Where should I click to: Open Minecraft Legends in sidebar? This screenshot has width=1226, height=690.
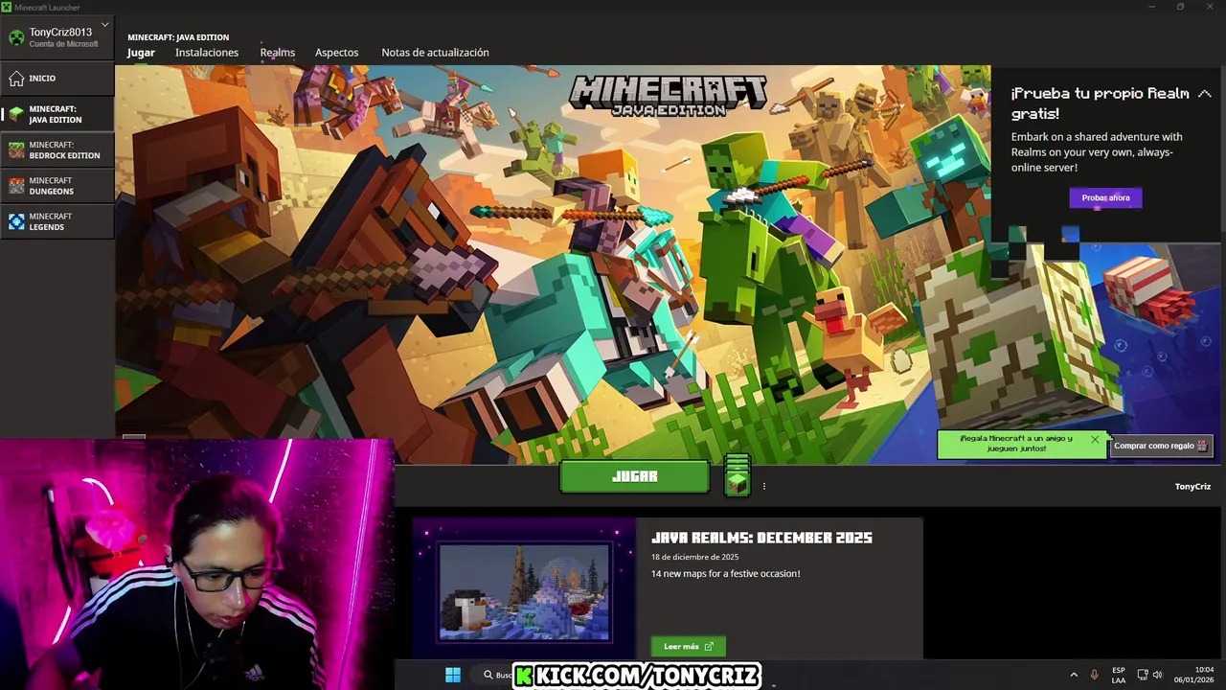[57, 221]
